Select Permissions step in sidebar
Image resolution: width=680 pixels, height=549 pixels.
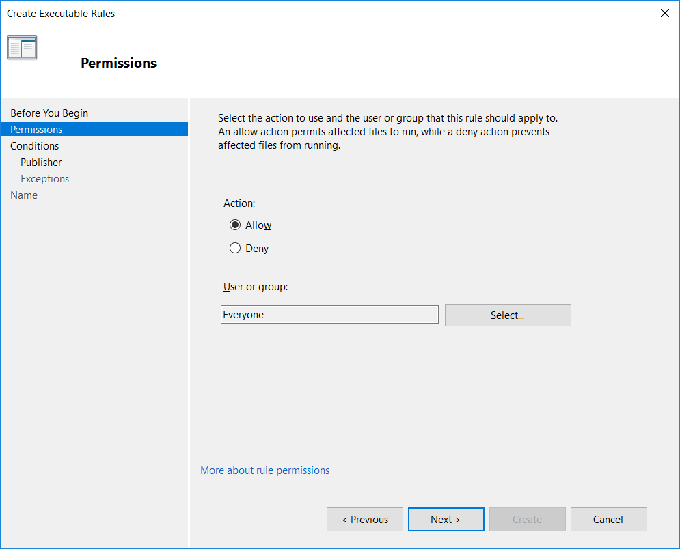coord(94,129)
